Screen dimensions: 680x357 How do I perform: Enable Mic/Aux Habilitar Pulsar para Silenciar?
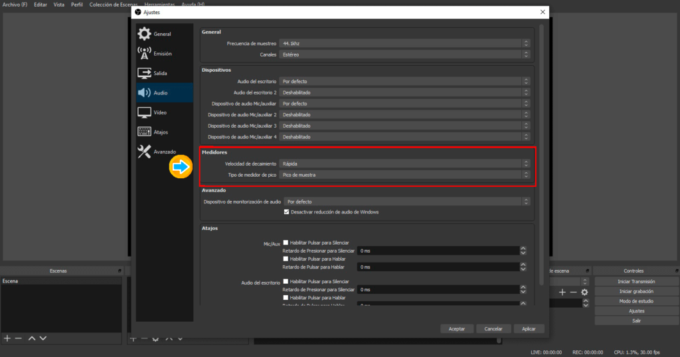point(286,243)
